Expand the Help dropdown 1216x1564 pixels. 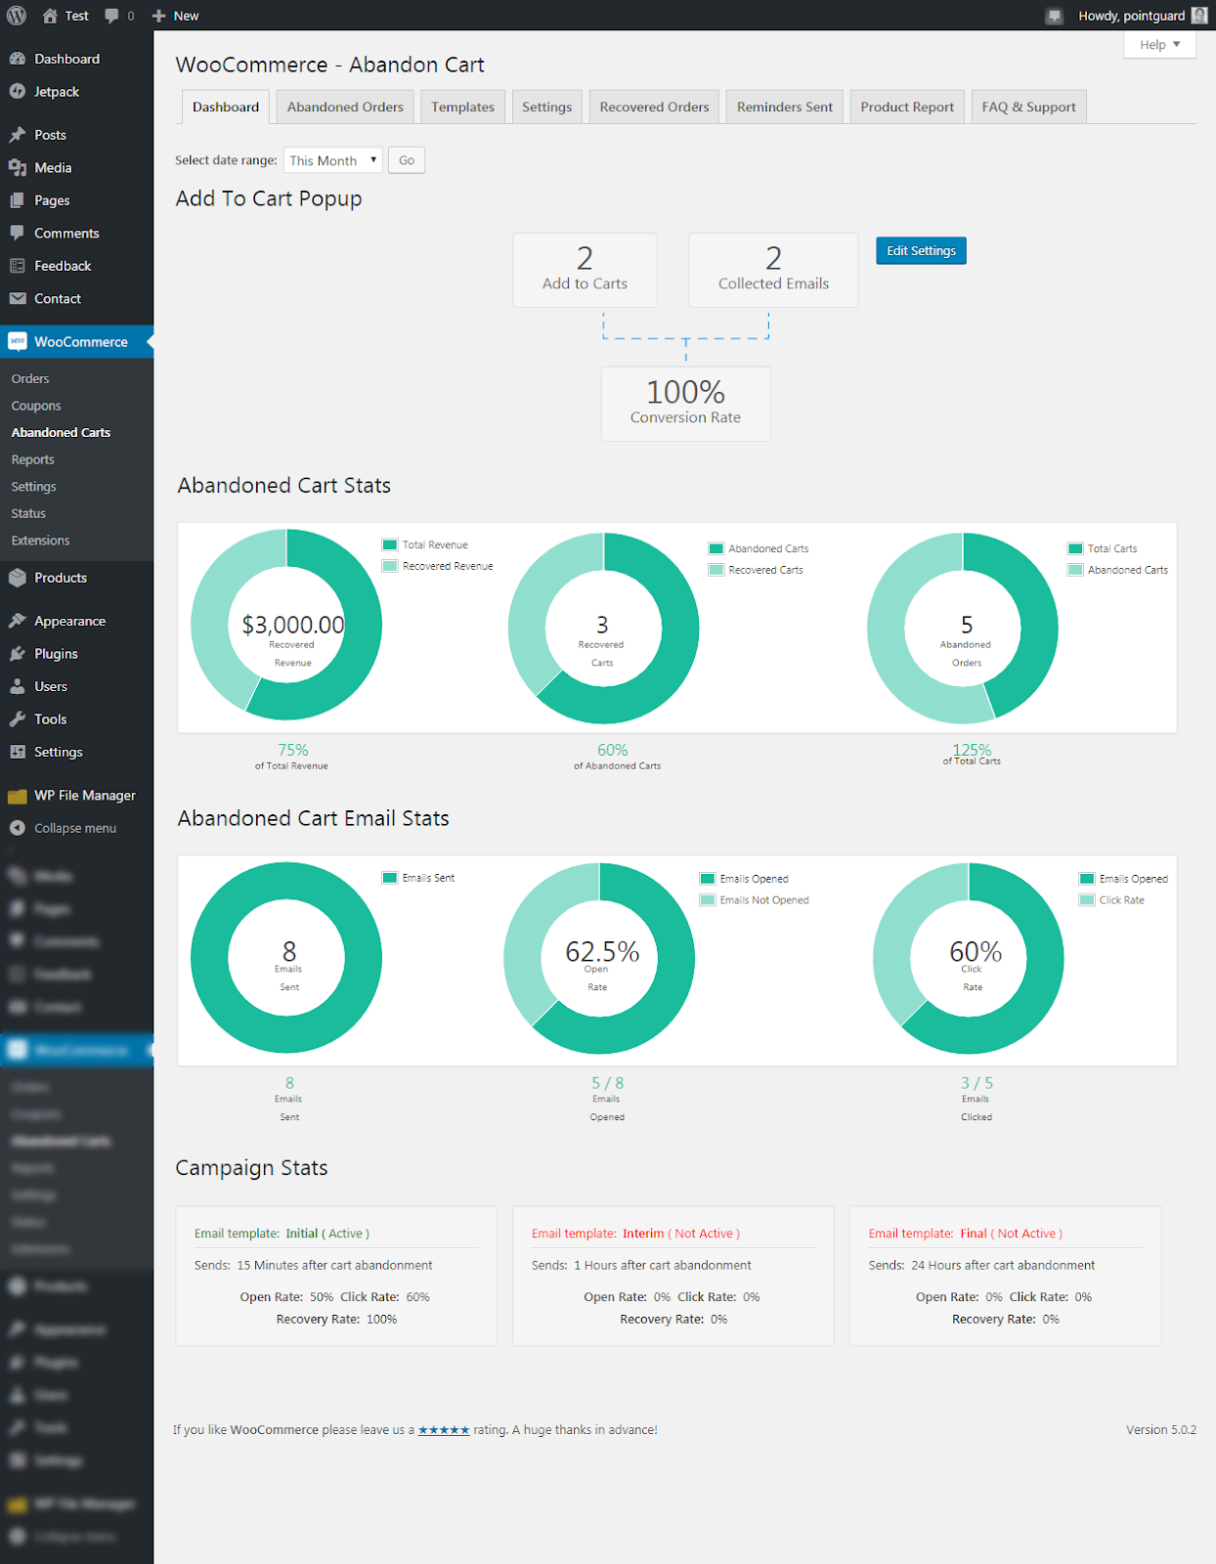click(x=1160, y=44)
